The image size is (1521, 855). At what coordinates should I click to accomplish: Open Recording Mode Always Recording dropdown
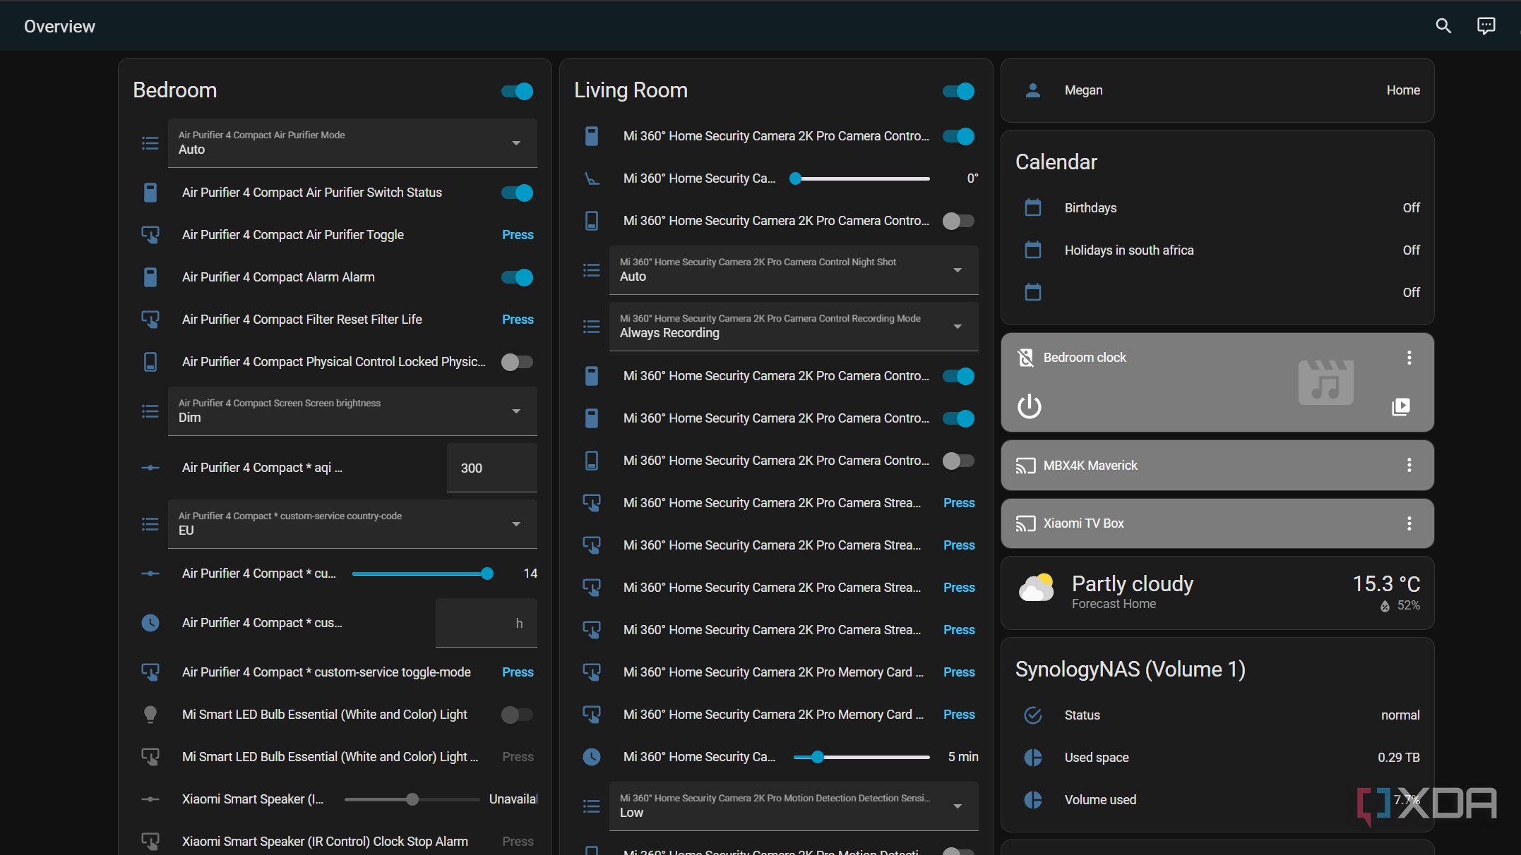pyautogui.click(x=794, y=327)
